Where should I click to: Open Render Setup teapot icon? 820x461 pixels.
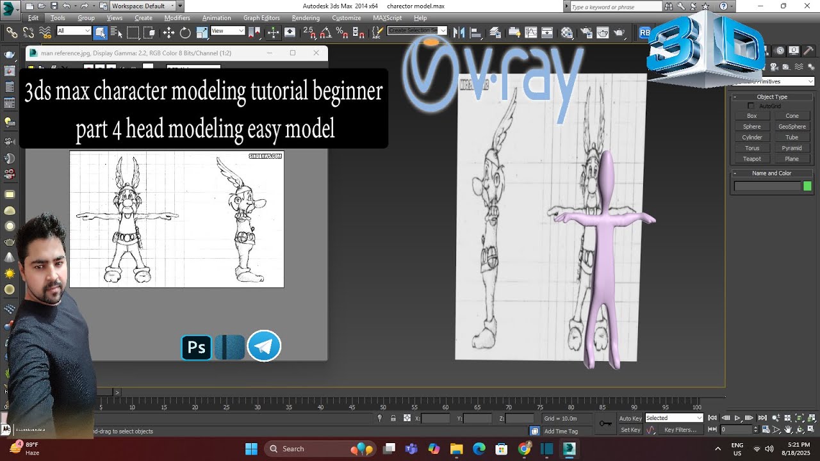click(x=586, y=32)
